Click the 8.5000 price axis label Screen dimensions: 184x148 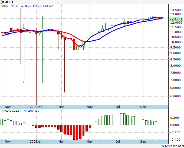tap(175, 59)
